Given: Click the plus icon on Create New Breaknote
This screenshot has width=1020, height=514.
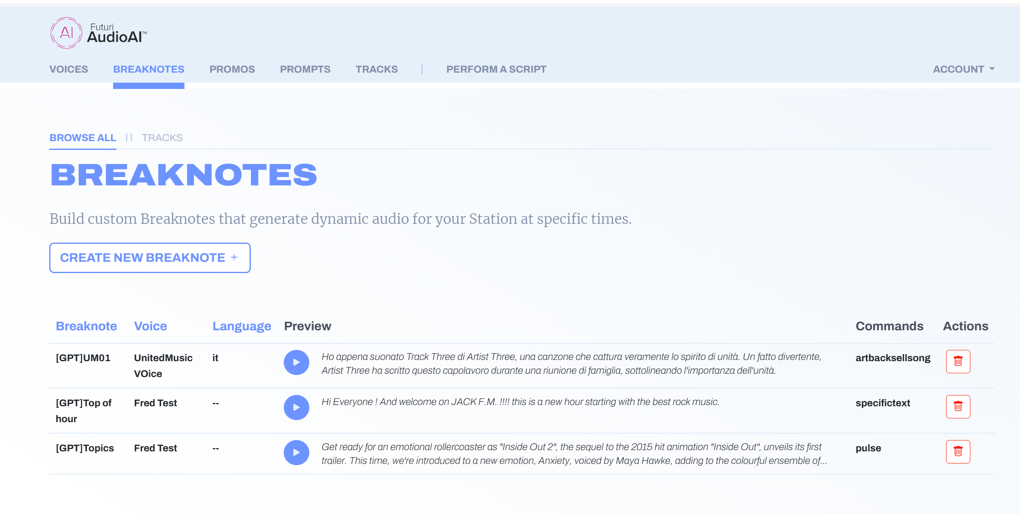Looking at the screenshot, I should pyautogui.click(x=234, y=258).
